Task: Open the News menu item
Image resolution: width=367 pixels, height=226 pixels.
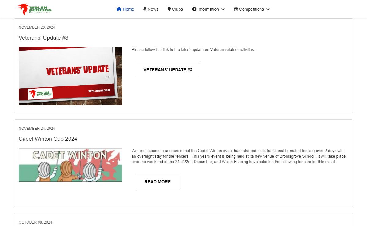Action: click(151, 9)
